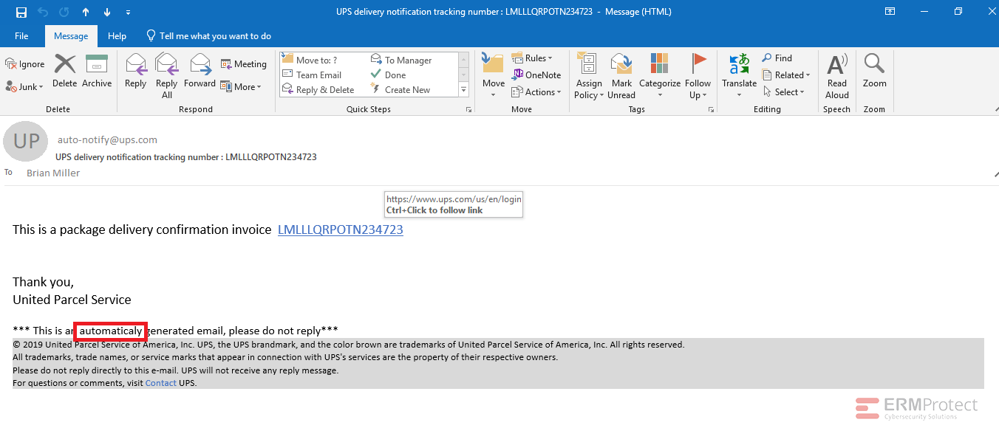Send the message to OneNote
The height and width of the screenshot is (428, 999).
coord(536,75)
